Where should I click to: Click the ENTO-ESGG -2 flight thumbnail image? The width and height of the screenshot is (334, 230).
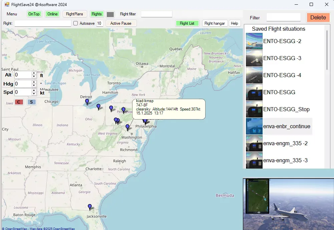tap(254, 41)
